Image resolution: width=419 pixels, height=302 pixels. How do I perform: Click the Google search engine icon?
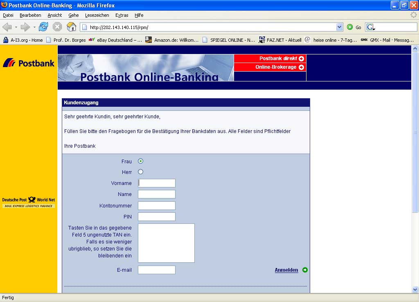coord(370,27)
